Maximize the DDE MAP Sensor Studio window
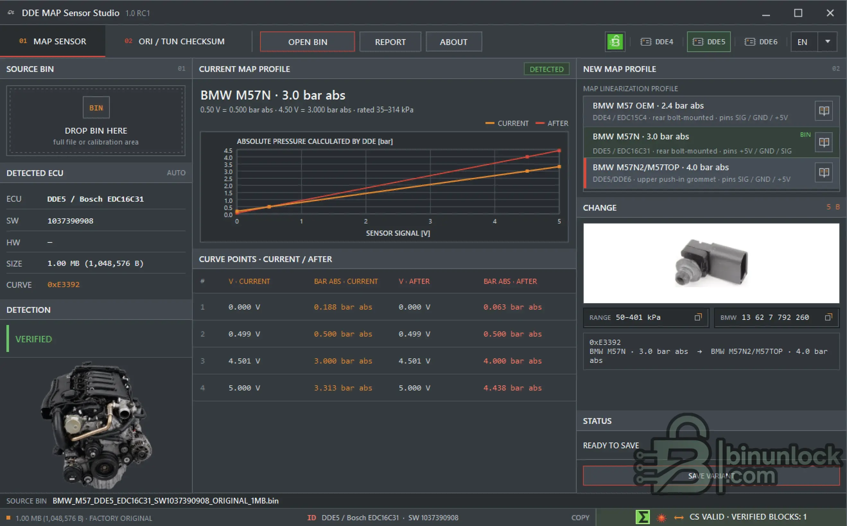Viewport: 847px width, 526px height. pyautogui.click(x=798, y=13)
